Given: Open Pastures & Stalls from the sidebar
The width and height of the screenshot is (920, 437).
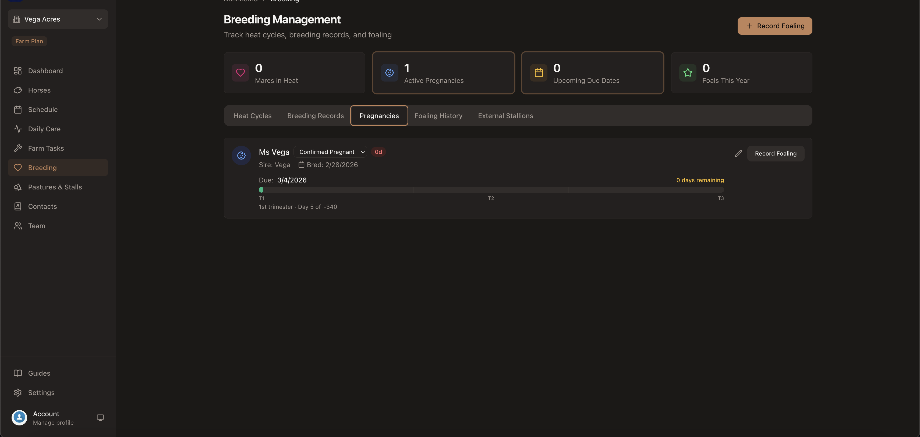Looking at the screenshot, I should (x=55, y=186).
